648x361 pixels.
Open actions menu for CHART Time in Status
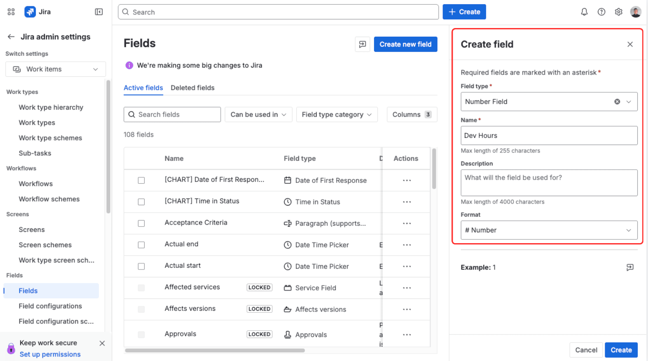click(x=407, y=202)
